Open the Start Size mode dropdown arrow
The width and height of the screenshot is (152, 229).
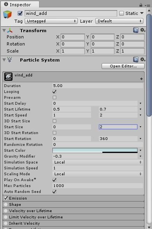(x=141, y=127)
